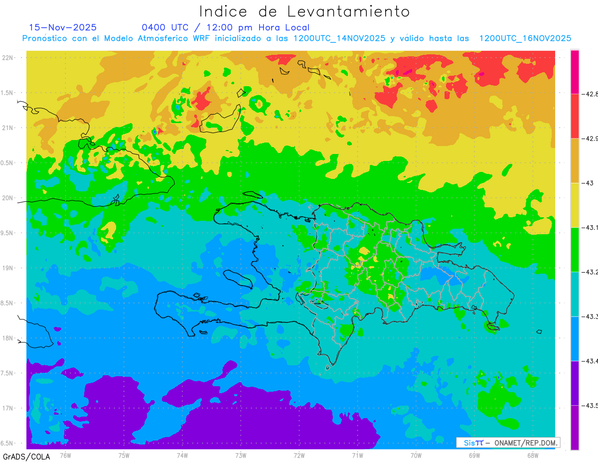Image resolution: width=598 pixels, height=462 pixels.
Task: Click the legend value '-43.4'
Action: tap(589, 361)
